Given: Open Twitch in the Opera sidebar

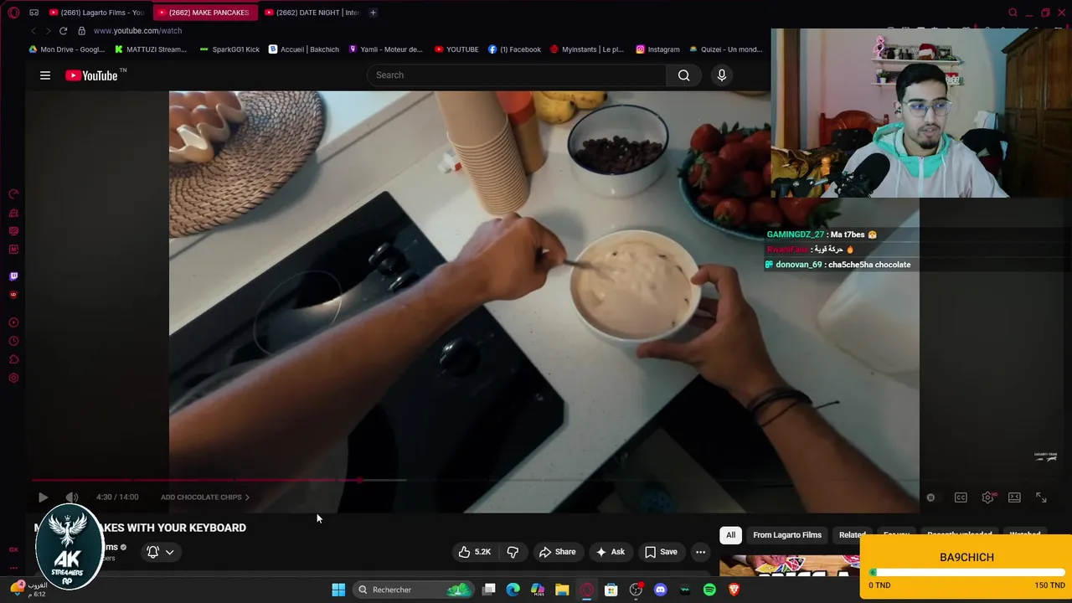Looking at the screenshot, I should [x=13, y=276].
